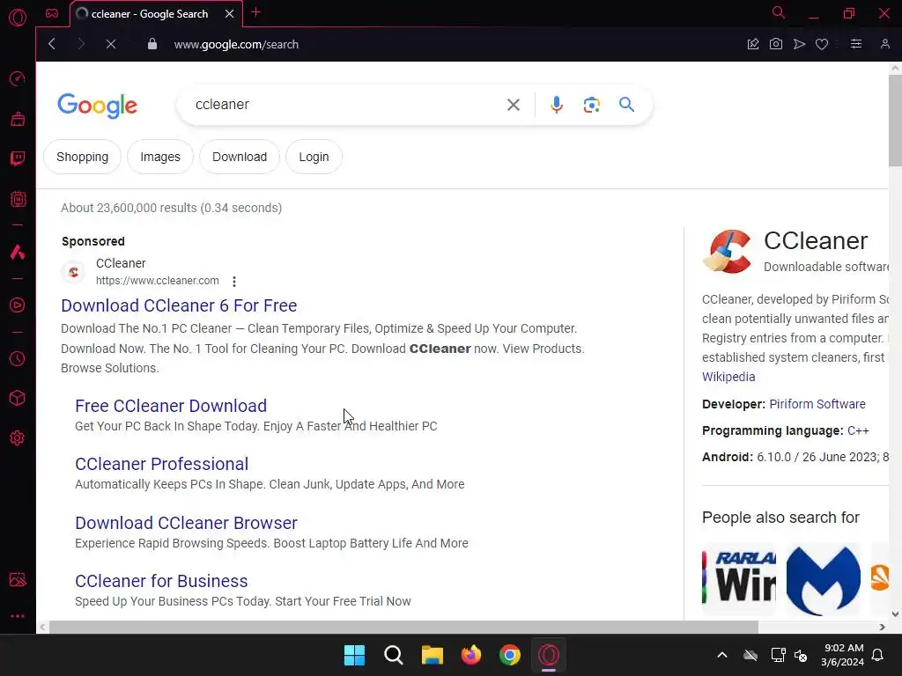This screenshot has width=902, height=676.
Task: Open Windows taskbar search
Action: coord(394,655)
